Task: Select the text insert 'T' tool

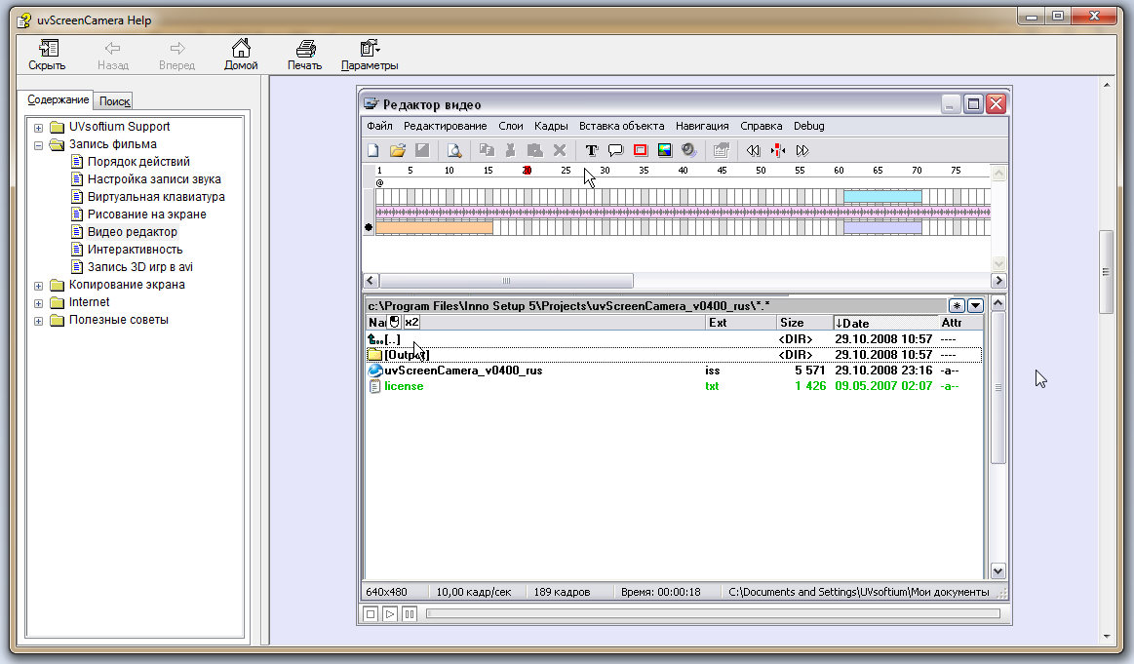Action: coord(591,150)
